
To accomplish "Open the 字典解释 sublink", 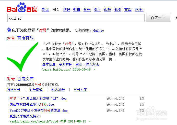I will tap(66, 64).
